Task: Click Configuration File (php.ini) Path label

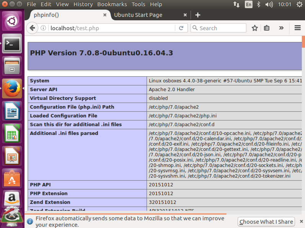Action: pos(72,107)
